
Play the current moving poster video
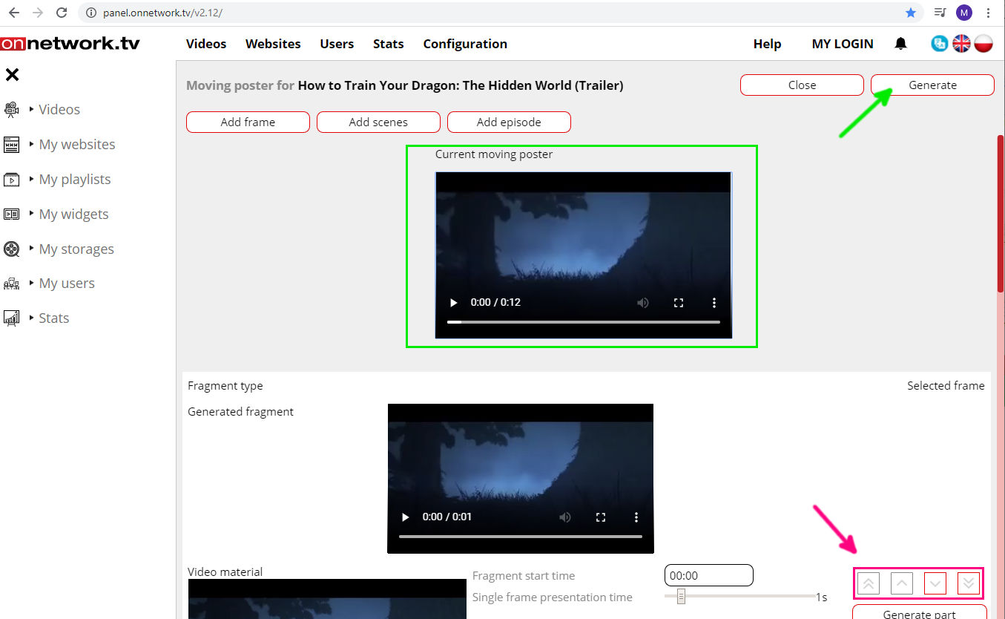[454, 303]
